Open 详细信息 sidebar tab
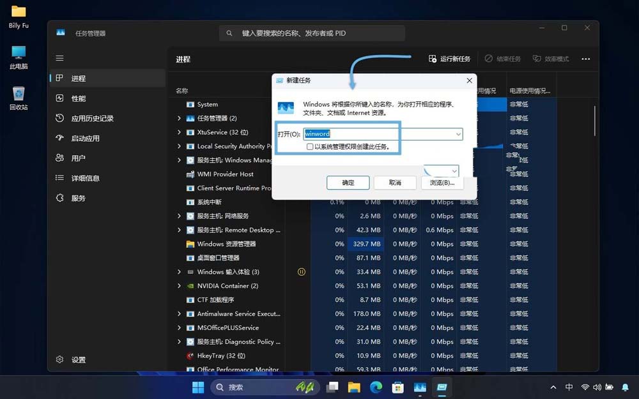 click(x=108, y=178)
